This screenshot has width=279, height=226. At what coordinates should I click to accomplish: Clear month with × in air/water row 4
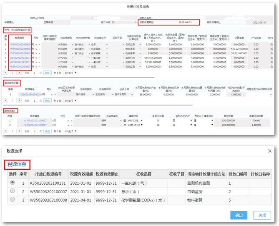click(x=36, y=58)
